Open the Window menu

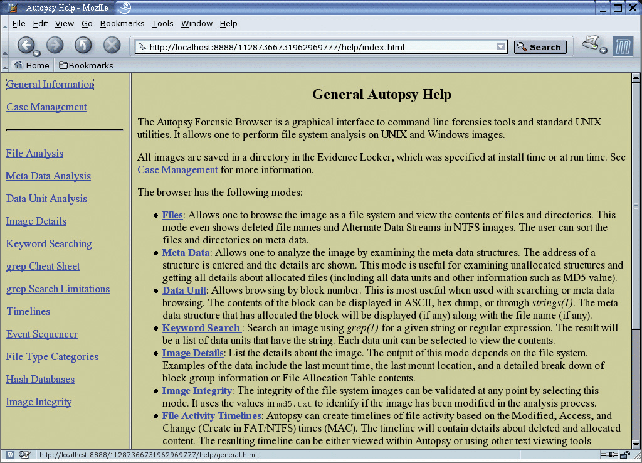[x=196, y=24]
